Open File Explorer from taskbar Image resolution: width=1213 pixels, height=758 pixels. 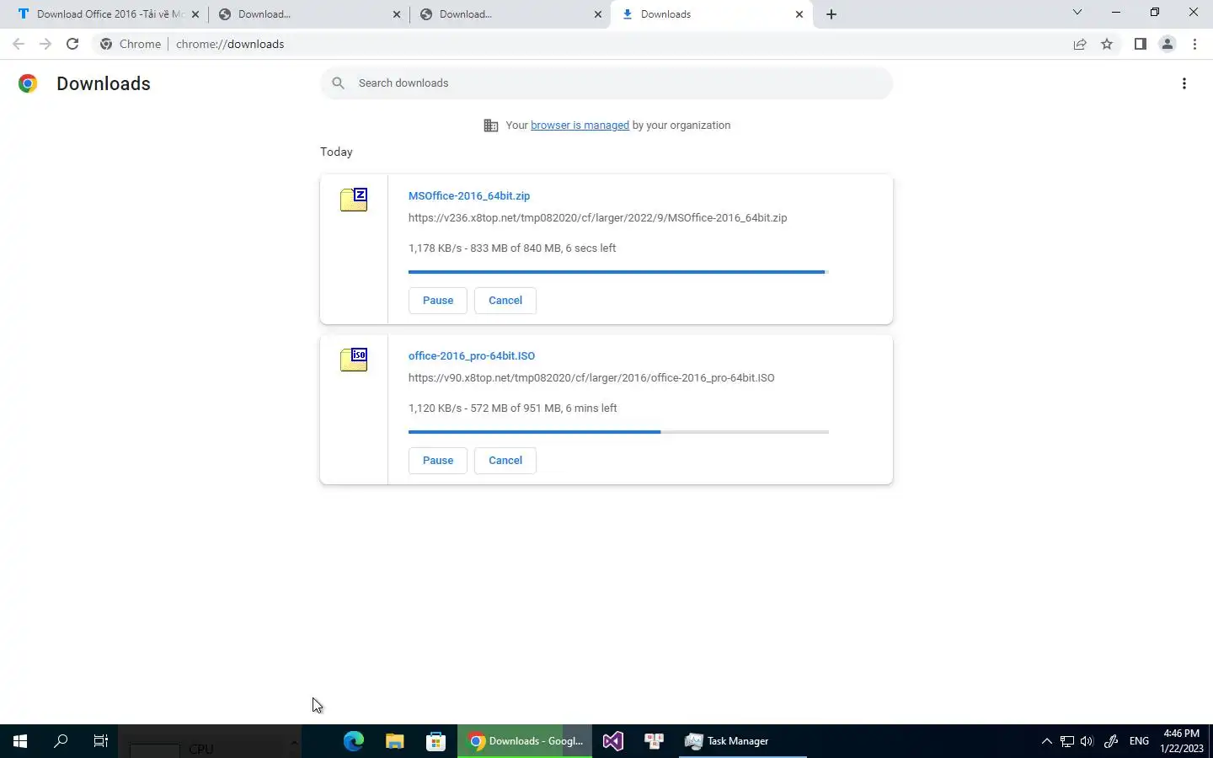[394, 741]
